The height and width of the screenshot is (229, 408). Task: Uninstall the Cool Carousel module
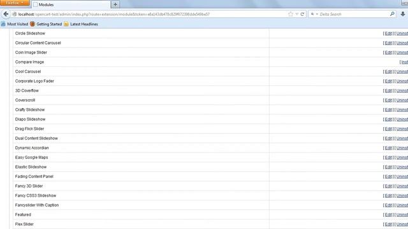point(402,72)
